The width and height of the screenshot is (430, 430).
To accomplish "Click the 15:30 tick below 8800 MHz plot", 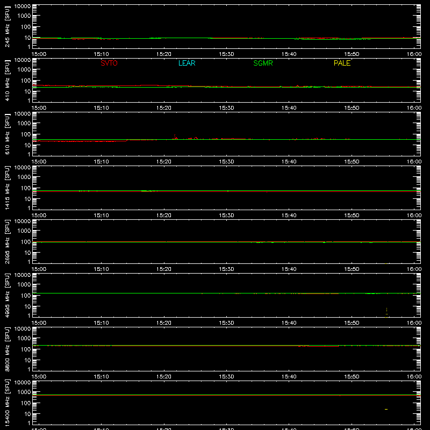I will point(226,377).
